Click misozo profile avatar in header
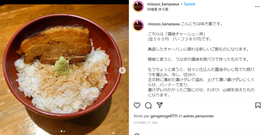The height and width of the screenshot is (135, 265). (138, 6)
